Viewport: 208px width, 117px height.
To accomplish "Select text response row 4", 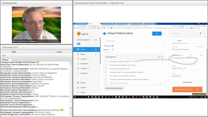I will pos(134,72).
